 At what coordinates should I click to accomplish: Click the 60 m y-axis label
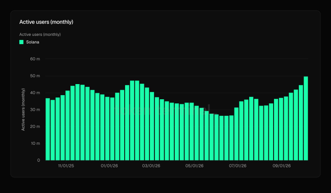(x=35, y=59)
